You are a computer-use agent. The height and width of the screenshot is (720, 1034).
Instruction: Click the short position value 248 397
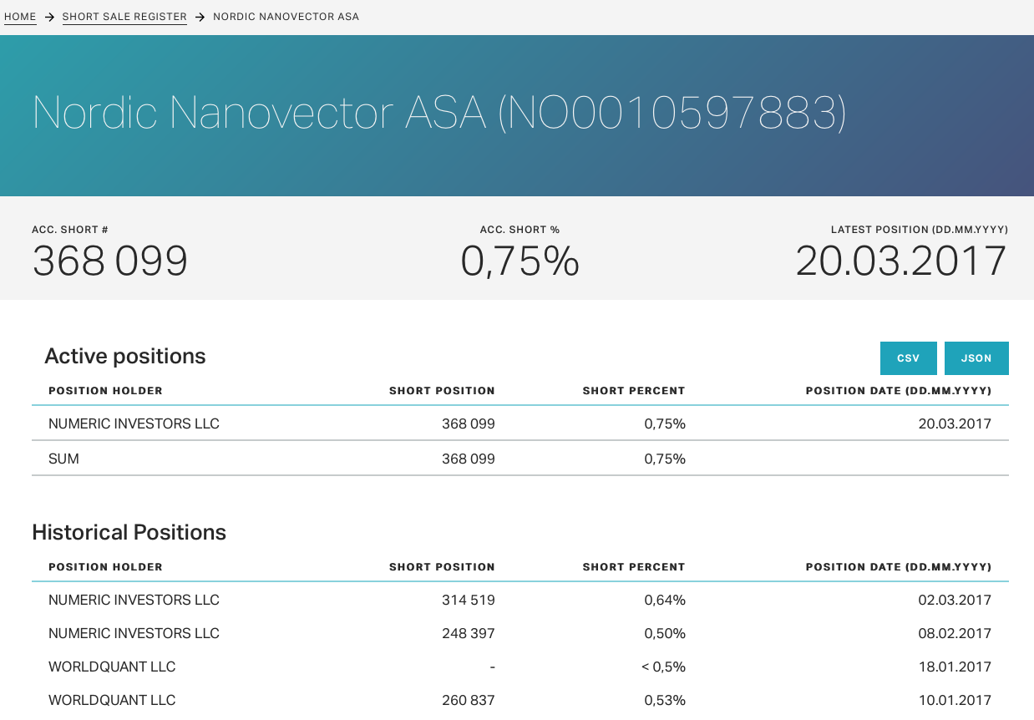click(469, 633)
